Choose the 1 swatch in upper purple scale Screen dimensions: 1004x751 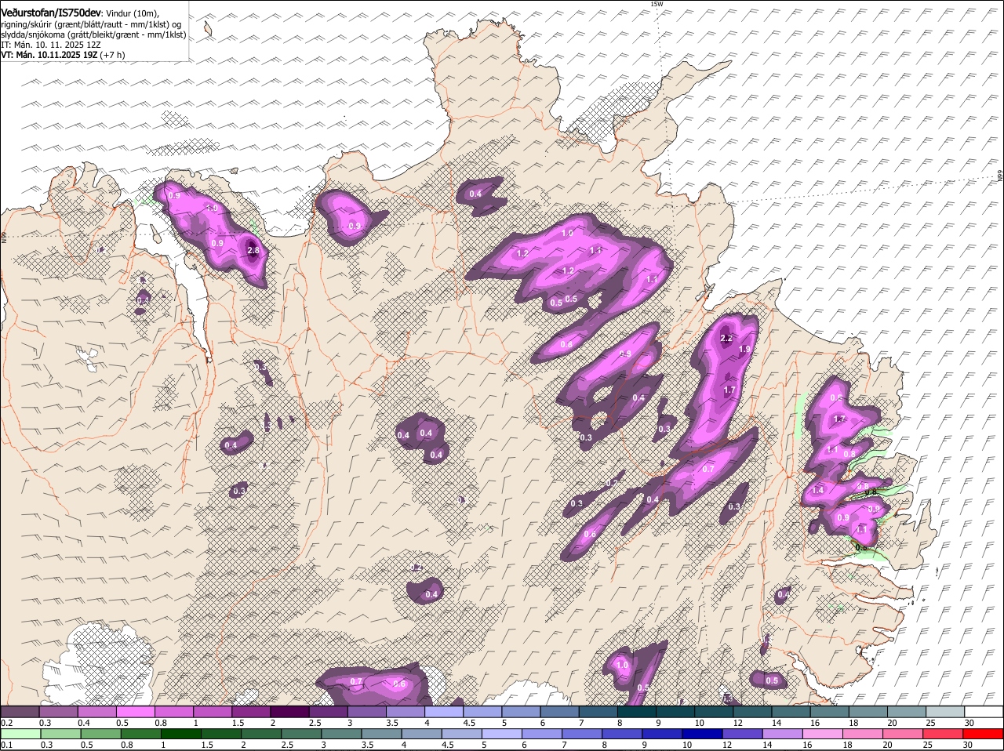[x=212, y=711]
